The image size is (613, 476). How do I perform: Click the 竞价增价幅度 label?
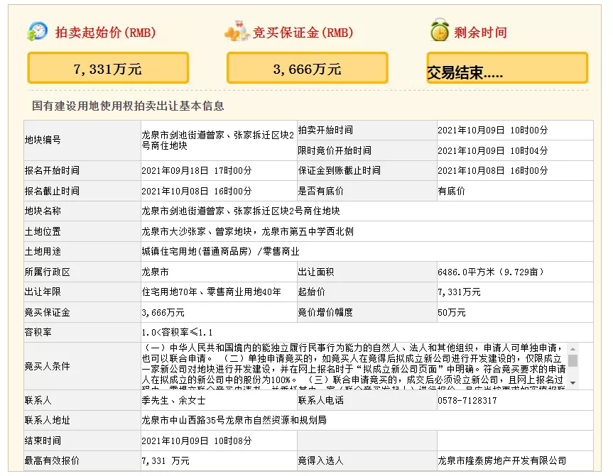coord(325,312)
